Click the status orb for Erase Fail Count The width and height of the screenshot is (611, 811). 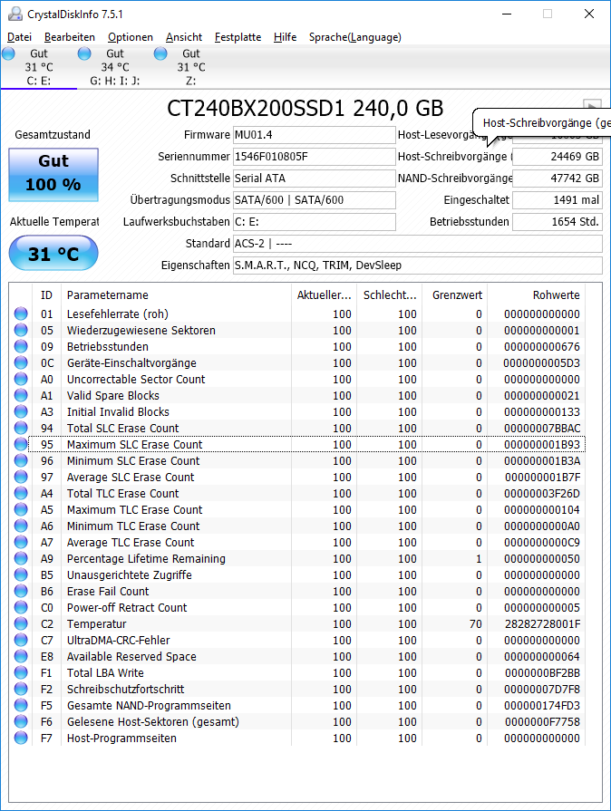(21, 591)
